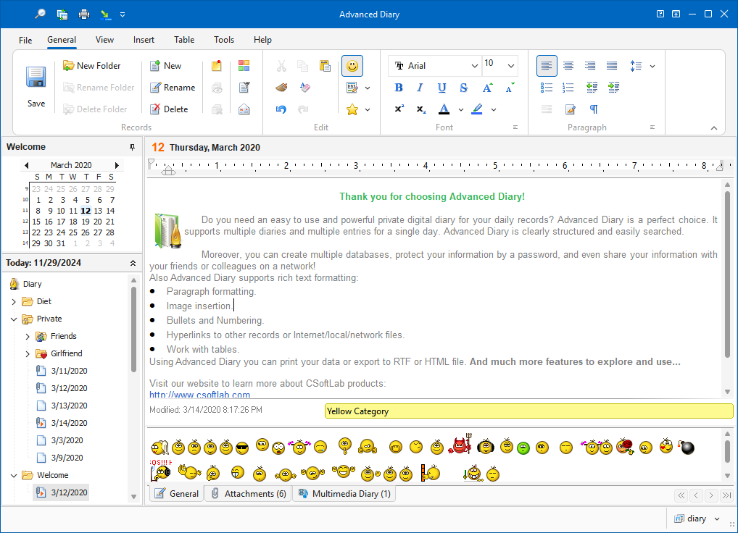
Task: Click the Delete record button
Action: pos(169,109)
